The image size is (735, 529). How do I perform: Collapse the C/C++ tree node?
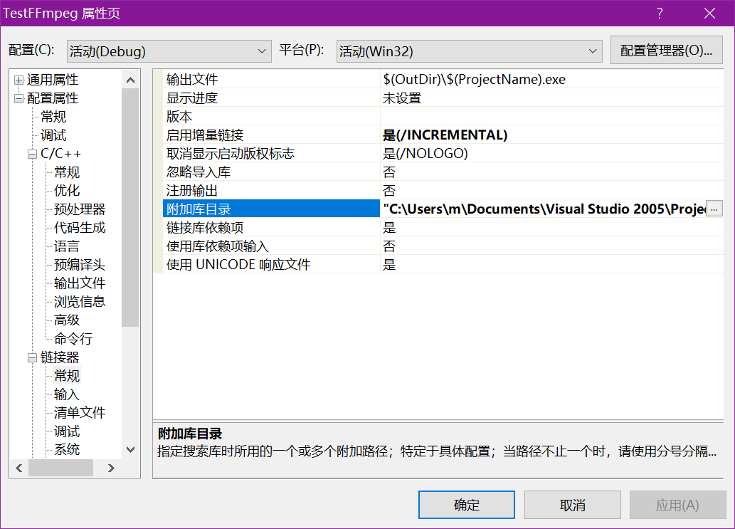pyautogui.click(x=32, y=154)
